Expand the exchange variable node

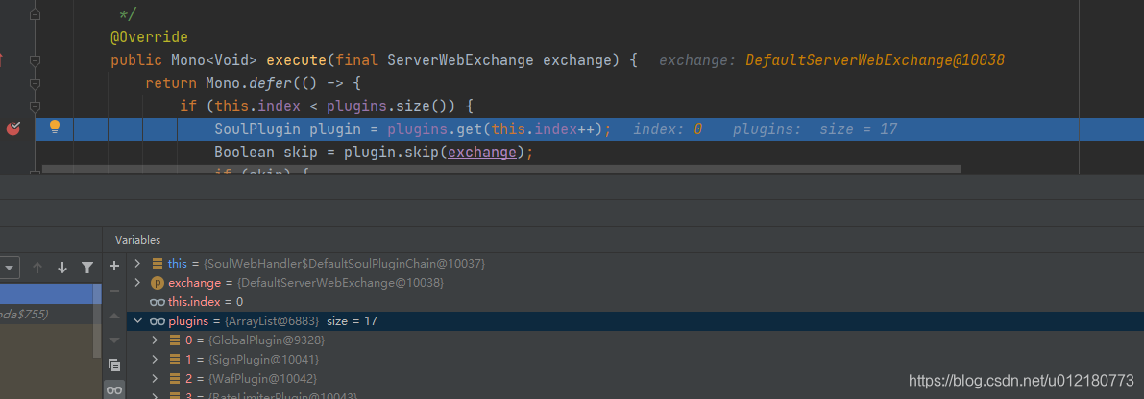(137, 283)
